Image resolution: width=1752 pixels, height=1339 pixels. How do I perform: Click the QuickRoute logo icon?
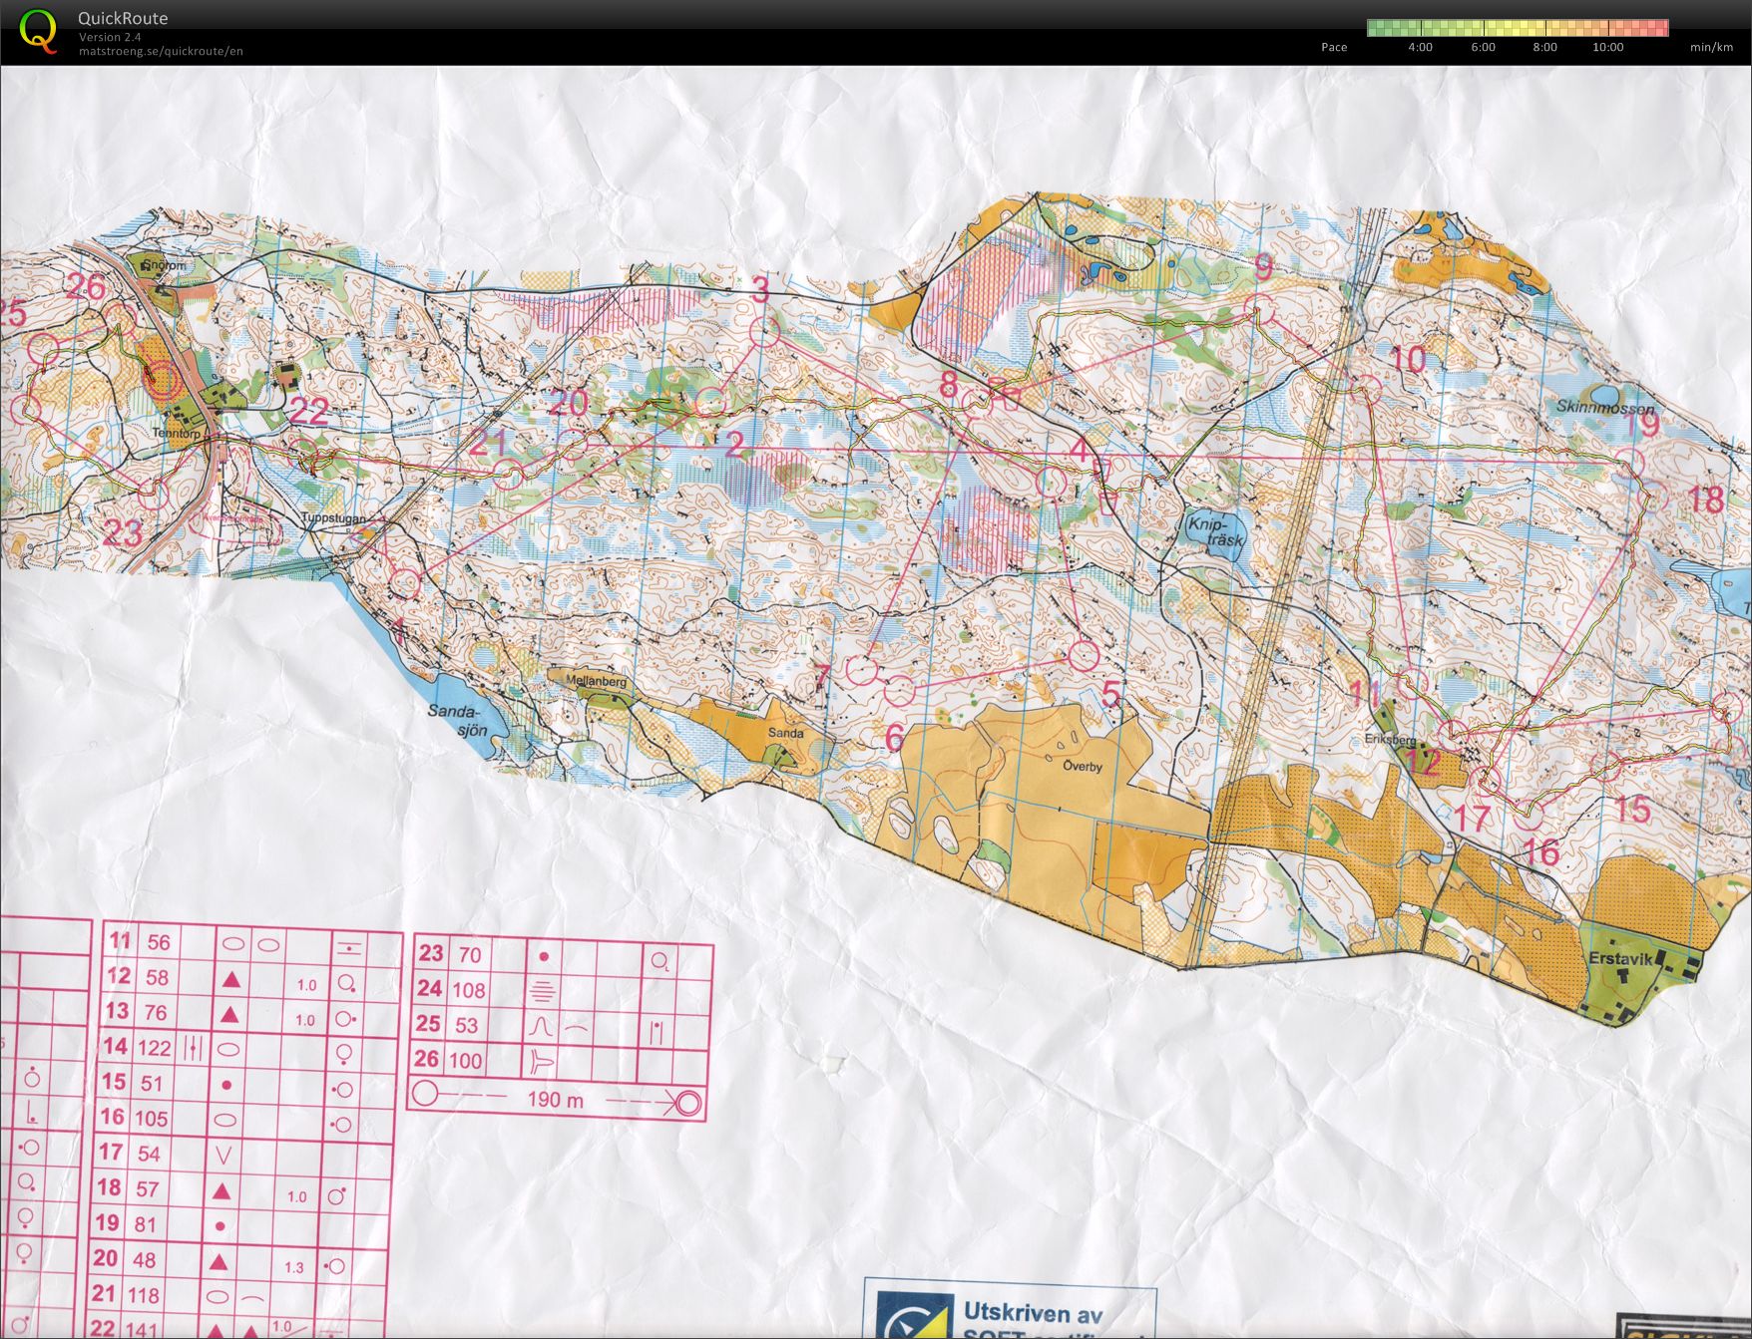tap(38, 31)
